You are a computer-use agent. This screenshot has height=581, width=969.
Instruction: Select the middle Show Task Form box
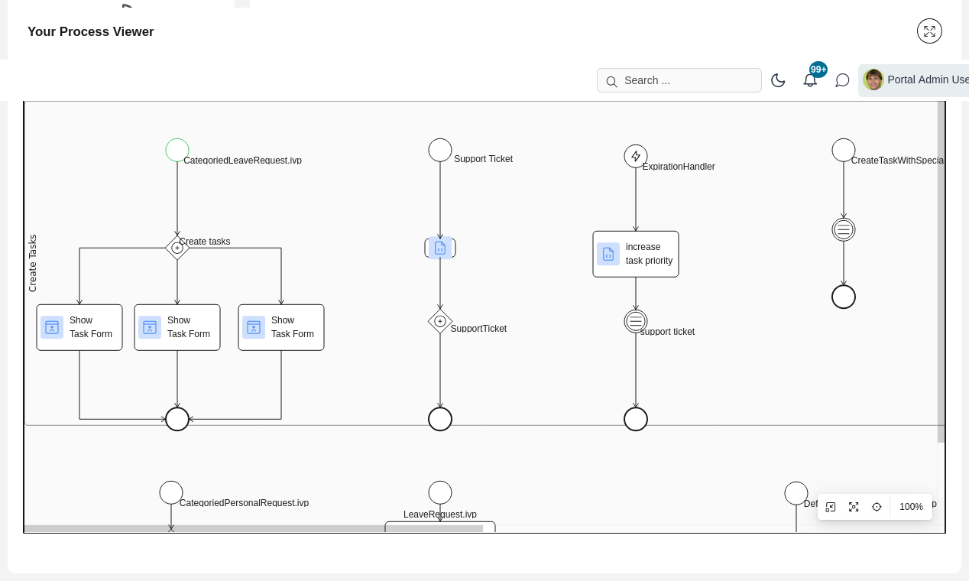(177, 327)
